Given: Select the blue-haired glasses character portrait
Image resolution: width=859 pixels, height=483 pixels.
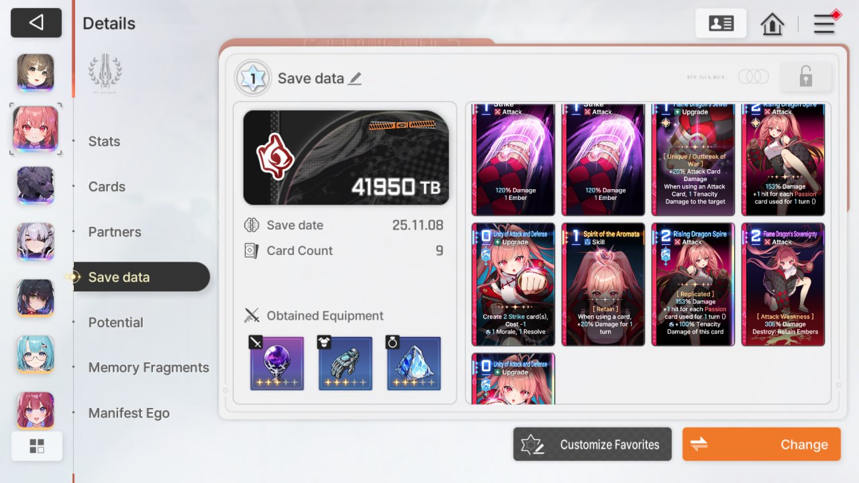Looking at the screenshot, I should click(x=36, y=354).
